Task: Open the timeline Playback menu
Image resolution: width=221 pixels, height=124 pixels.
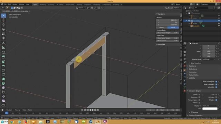Action: (10, 110)
